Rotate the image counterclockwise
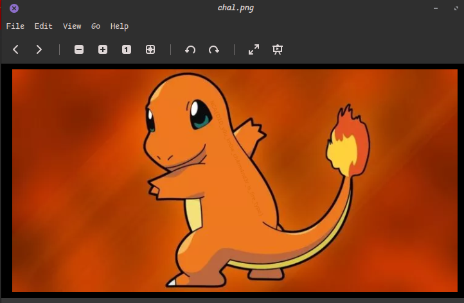The width and height of the screenshot is (464, 303). [x=190, y=49]
